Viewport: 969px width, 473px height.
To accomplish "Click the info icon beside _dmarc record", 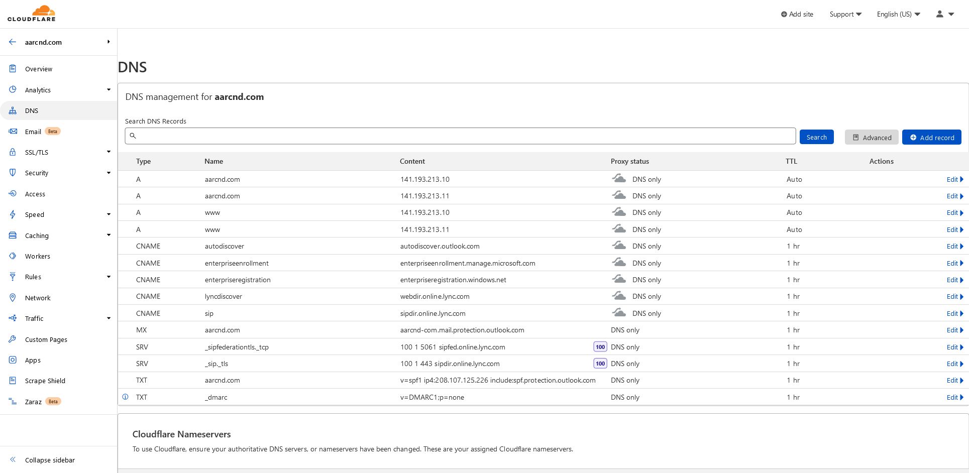I will pos(126,397).
